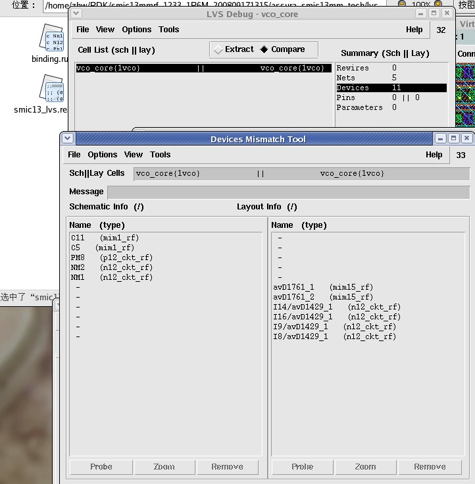Maximize the Devices Mismatch Tool window
This screenshot has height=484, width=475.
[x=453, y=138]
